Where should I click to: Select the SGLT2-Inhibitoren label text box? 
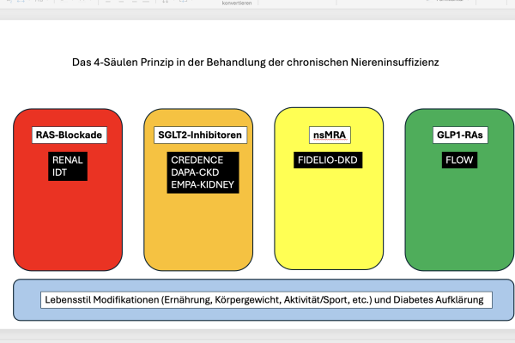199,135
